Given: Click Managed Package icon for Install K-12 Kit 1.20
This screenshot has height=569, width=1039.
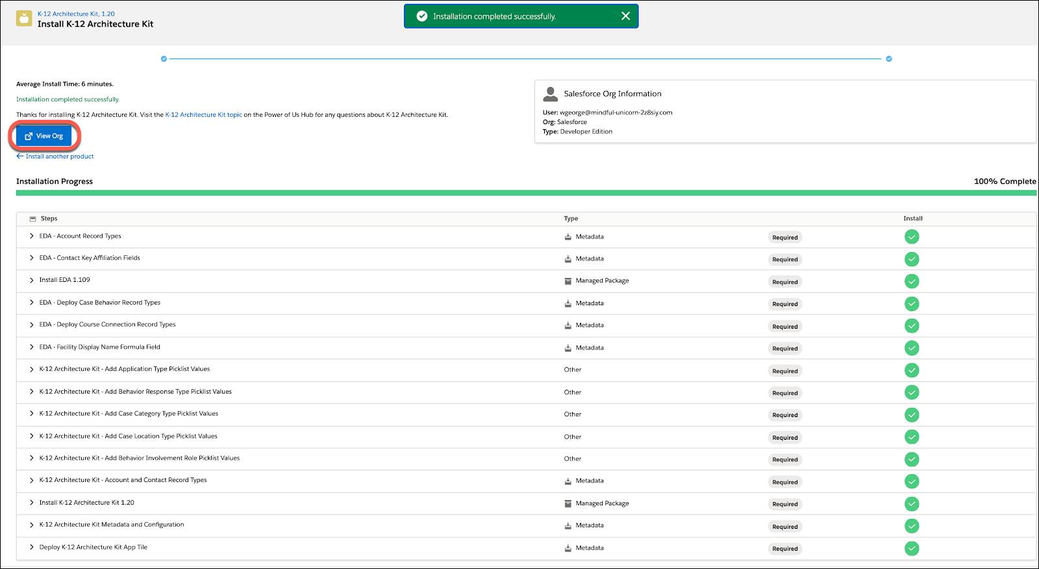Looking at the screenshot, I should coord(568,503).
